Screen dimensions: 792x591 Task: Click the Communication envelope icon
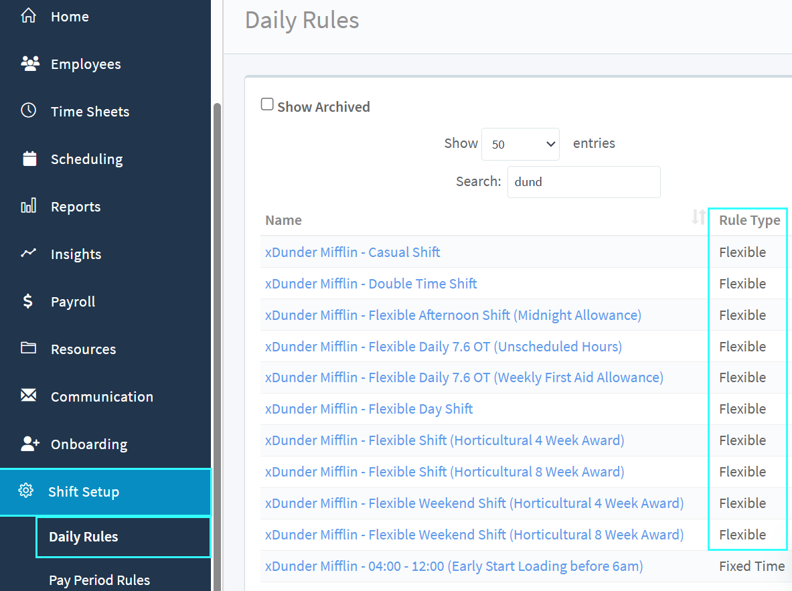[28, 395]
